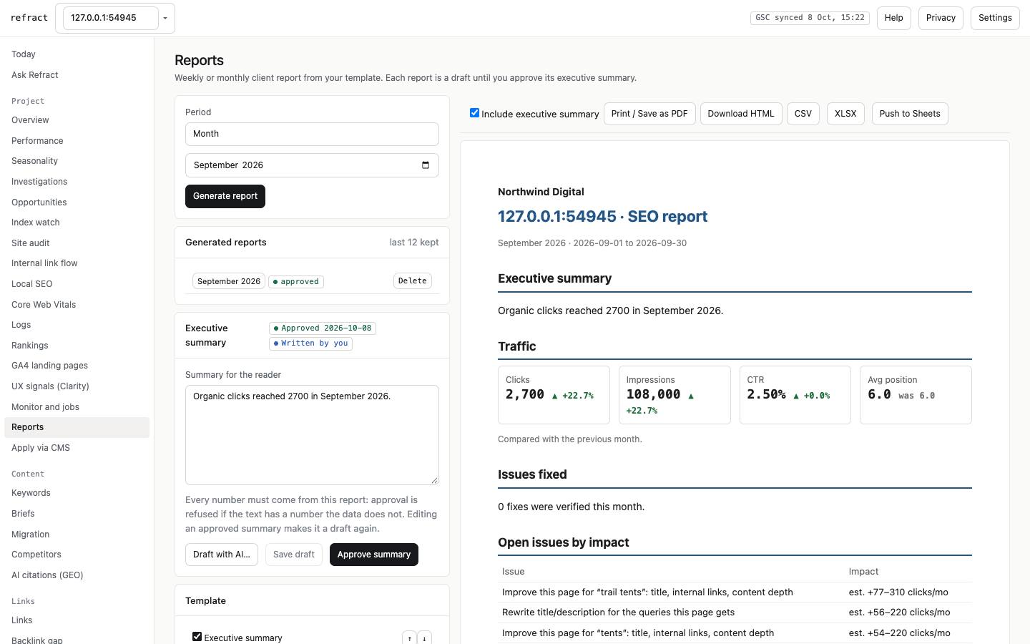Open the calendar picker in the month field
Image resolution: width=1030 pixels, height=644 pixels.
(426, 165)
